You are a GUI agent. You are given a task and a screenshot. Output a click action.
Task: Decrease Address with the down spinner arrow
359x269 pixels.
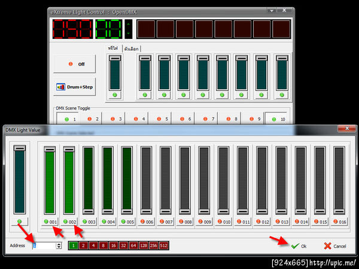pyautogui.click(x=59, y=247)
